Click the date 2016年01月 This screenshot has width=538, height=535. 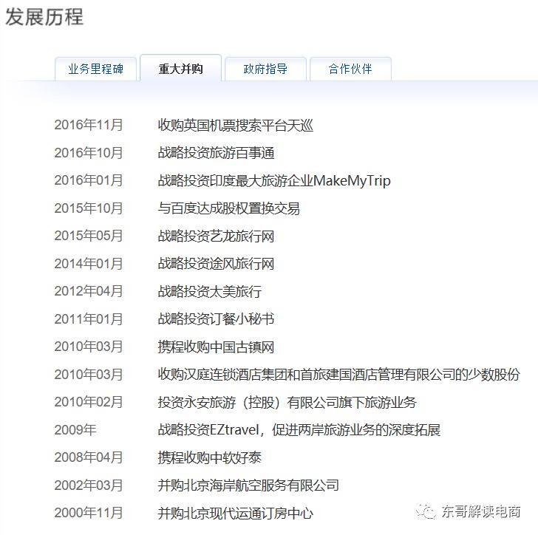[x=89, y=180]
